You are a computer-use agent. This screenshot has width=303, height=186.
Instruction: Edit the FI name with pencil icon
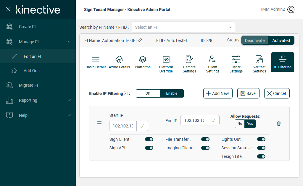point(140,40)
